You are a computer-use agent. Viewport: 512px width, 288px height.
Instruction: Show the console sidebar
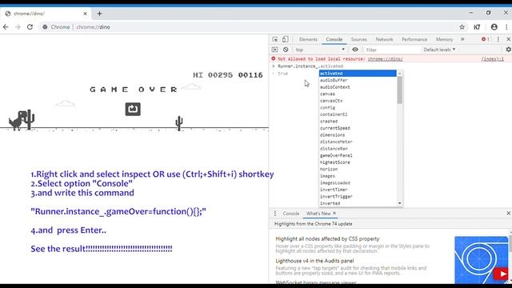(x=274, y=50)
